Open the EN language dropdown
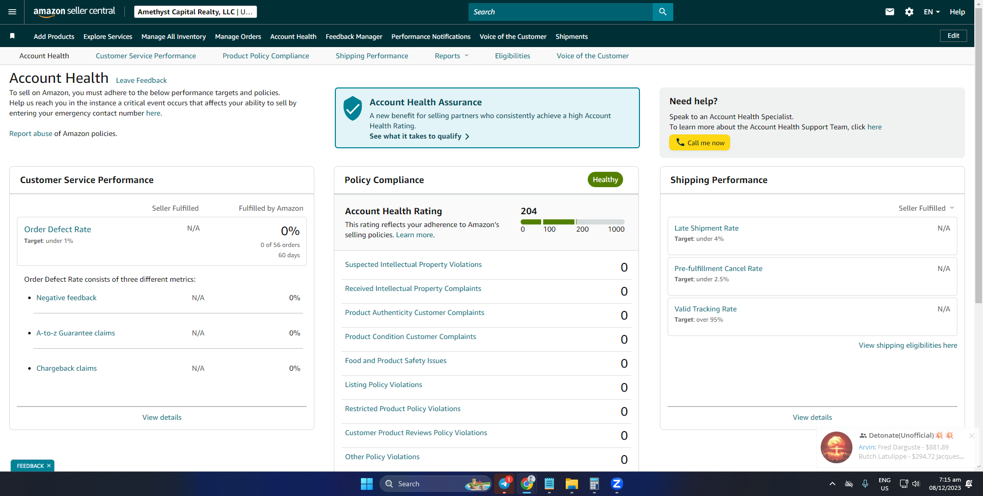The height and width of the screenshot is (496, 983). [x=932, y=12]
